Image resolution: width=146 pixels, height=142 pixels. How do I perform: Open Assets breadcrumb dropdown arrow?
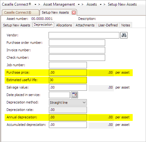click(x=101, y=5)
